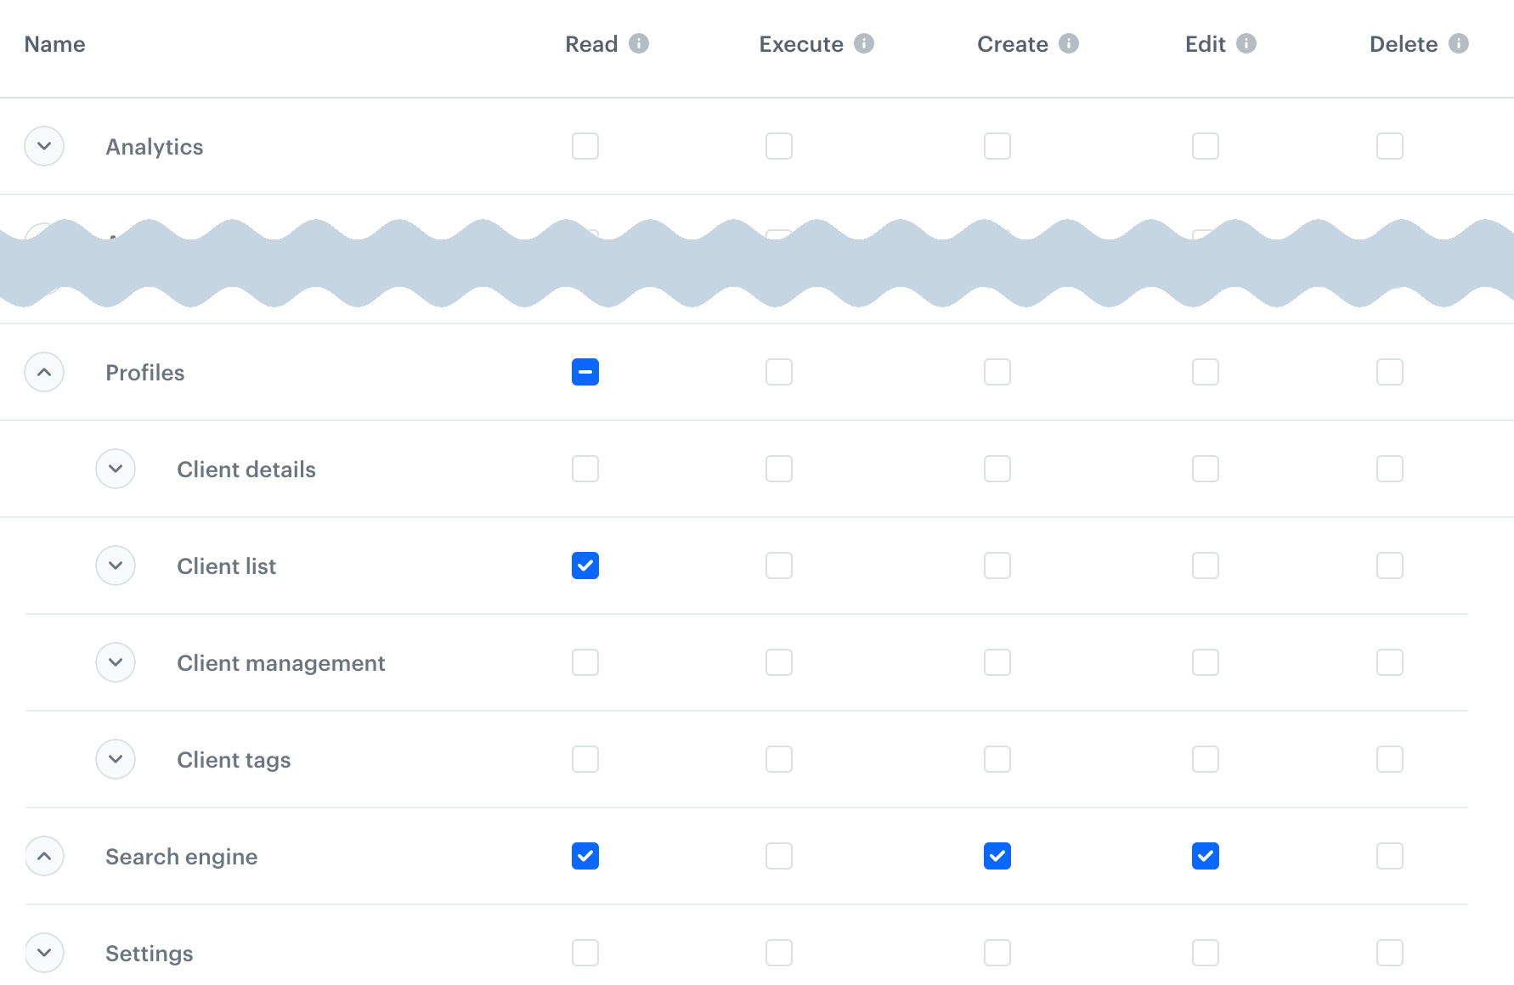Clear the indeterminate Read checkbox for Profiles
The image size is (1514, 985).
[x=585, y=372]
